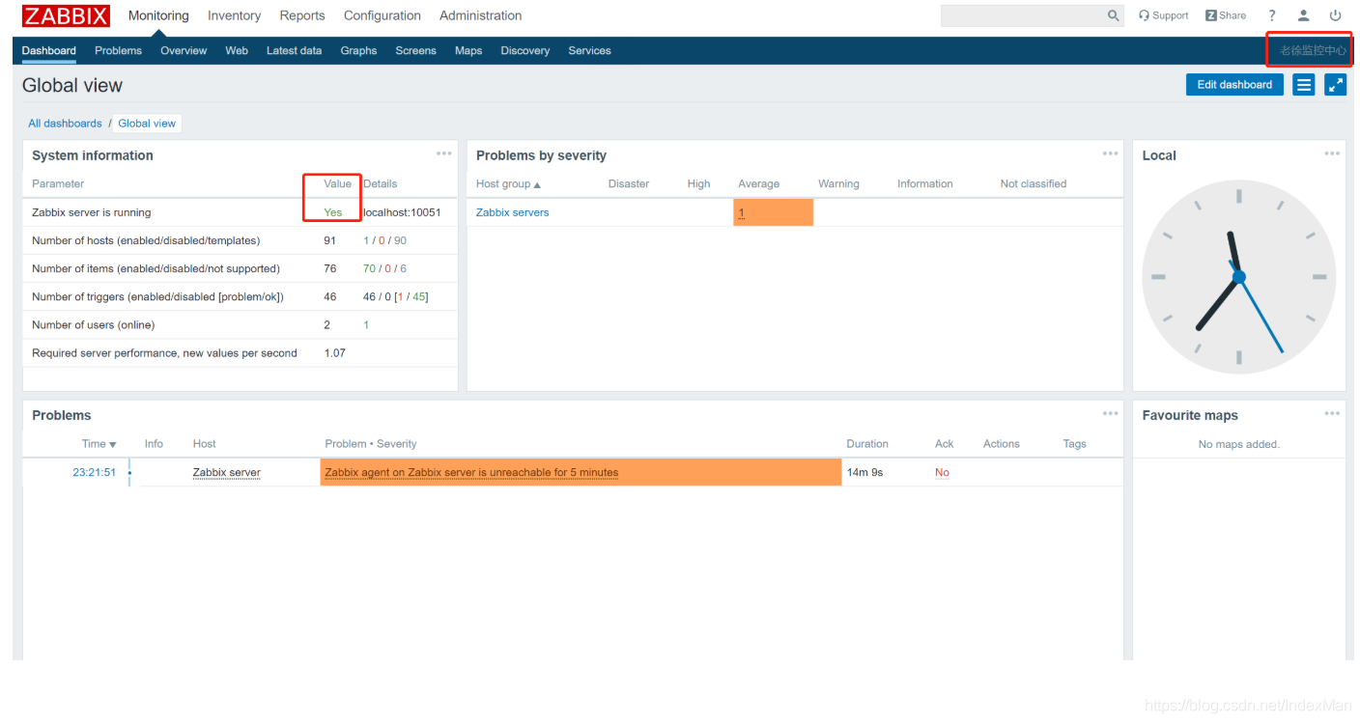The width and height of the screenshot is (1360, 723).
Task: Open the Services tab
Action: point(589,50)
